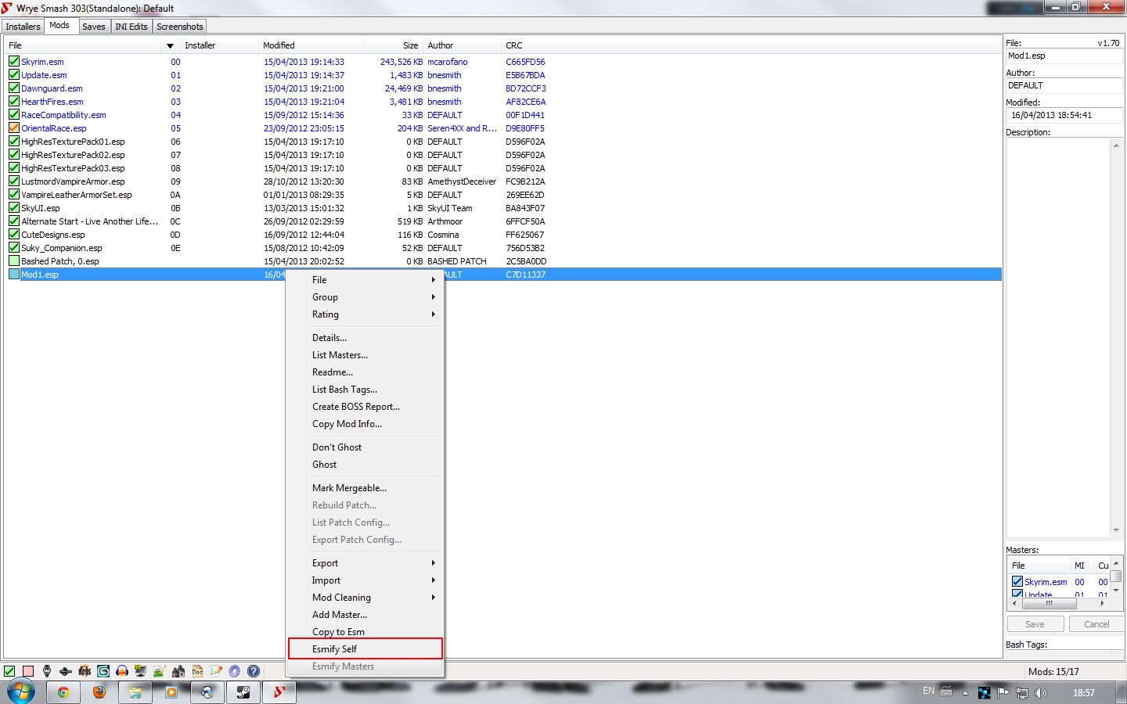This screenshot has width=1127, height=704.
Task: Click the volume speaker tray icon
Action: [x=1041, y=692]
